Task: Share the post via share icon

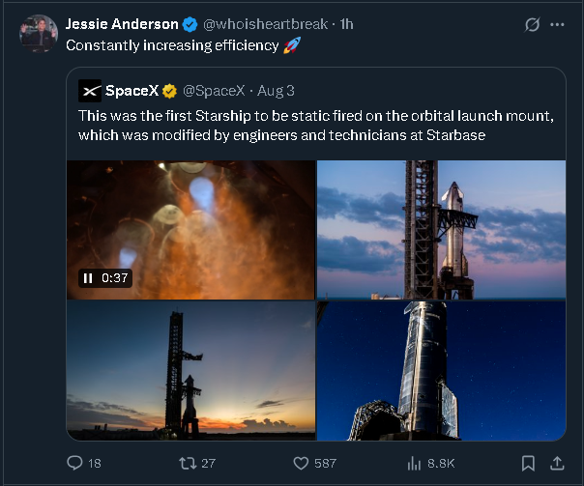Action: pos(557,464)
